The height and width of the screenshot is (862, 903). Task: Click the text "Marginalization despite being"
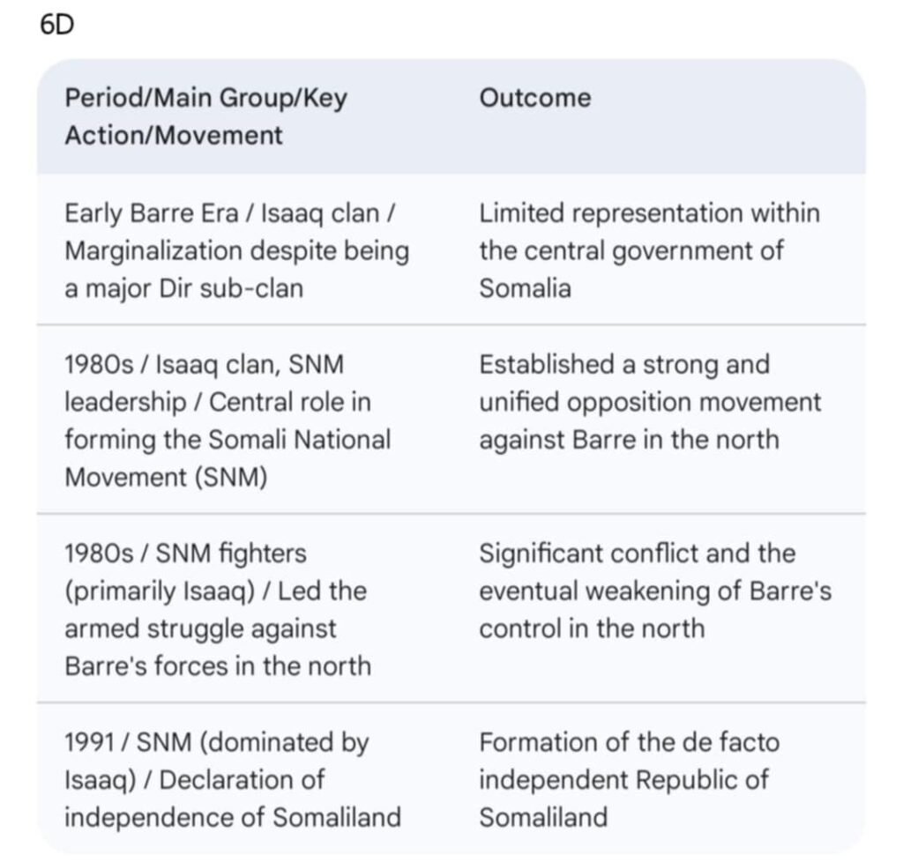[236, 250]
